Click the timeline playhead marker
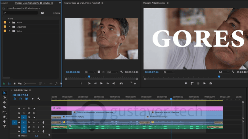The image size is (248, 139). pyautogui.click(x=171, y=99)
